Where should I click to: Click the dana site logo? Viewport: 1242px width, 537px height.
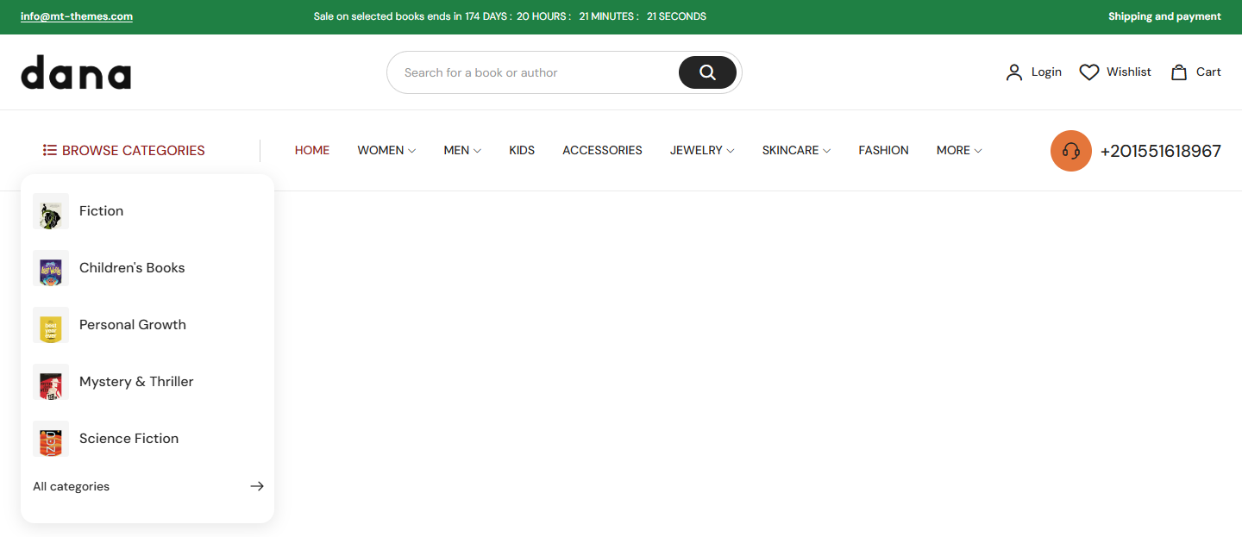(76, 72)
